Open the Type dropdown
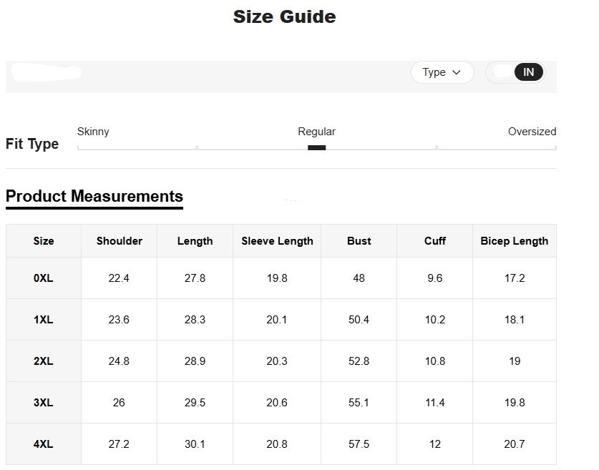The width and height of the screenshot is (599, 470). 442,72
